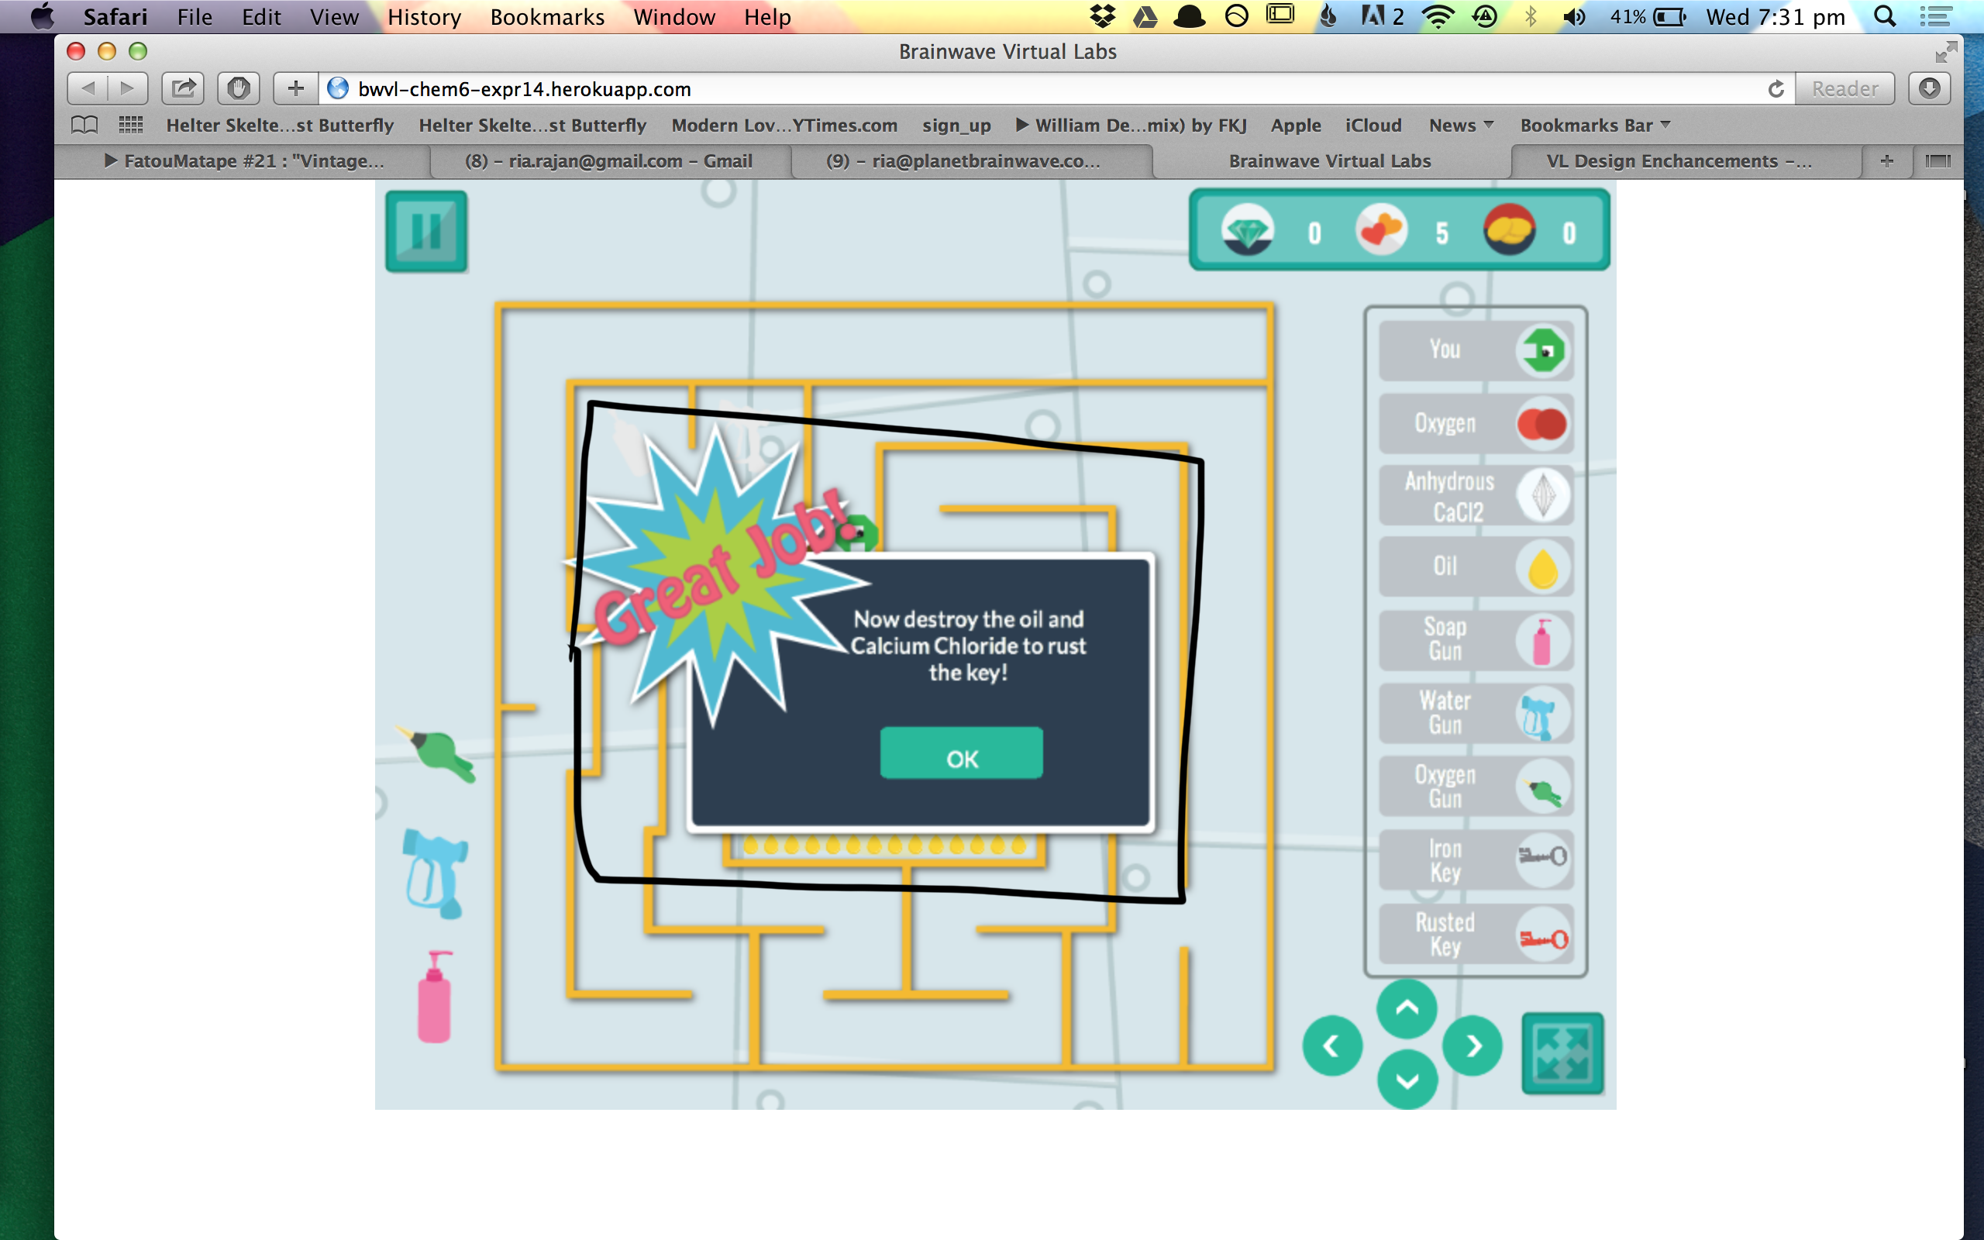Open the iCloud bookmark
Viewport: 1984px width, 1240px height.
pos(1373,126)
